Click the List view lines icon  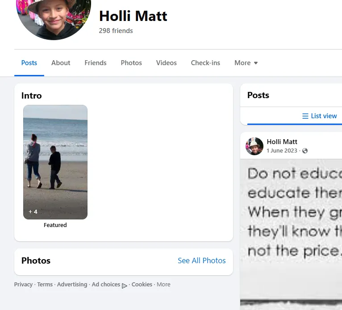[x=305, y=116]
